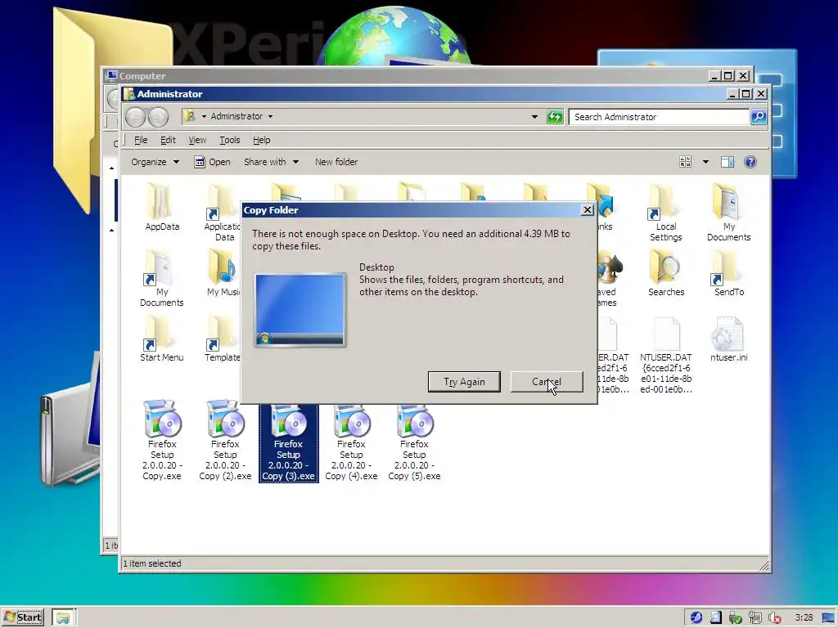Select the AppData folder

162,207
